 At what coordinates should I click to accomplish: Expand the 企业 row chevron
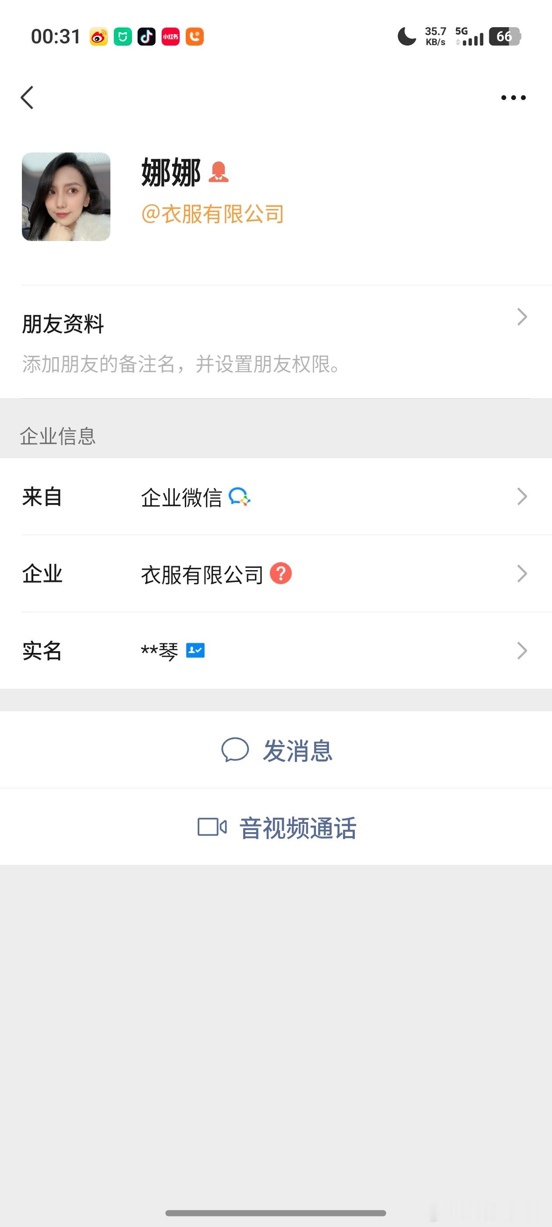[522, 574]
